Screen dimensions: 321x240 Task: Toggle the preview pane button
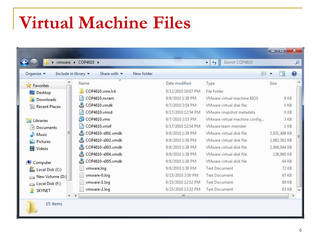pyautogui.click(x=282, y=74)
